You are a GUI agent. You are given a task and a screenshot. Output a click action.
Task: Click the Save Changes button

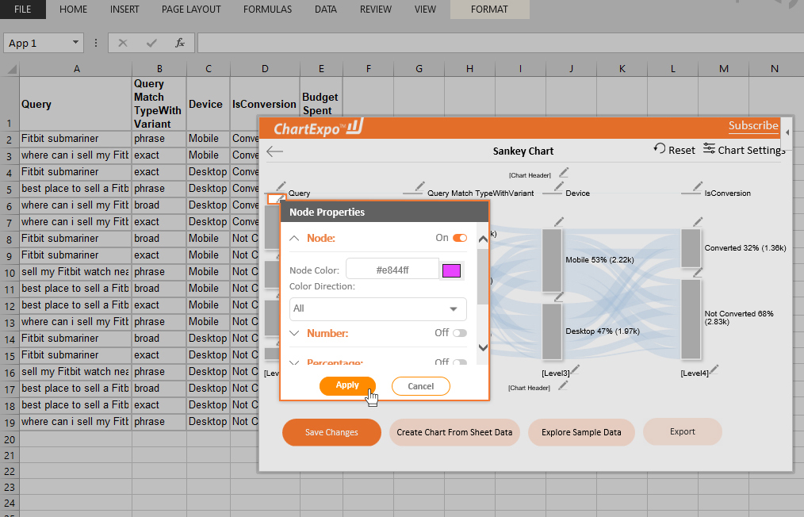331,432
